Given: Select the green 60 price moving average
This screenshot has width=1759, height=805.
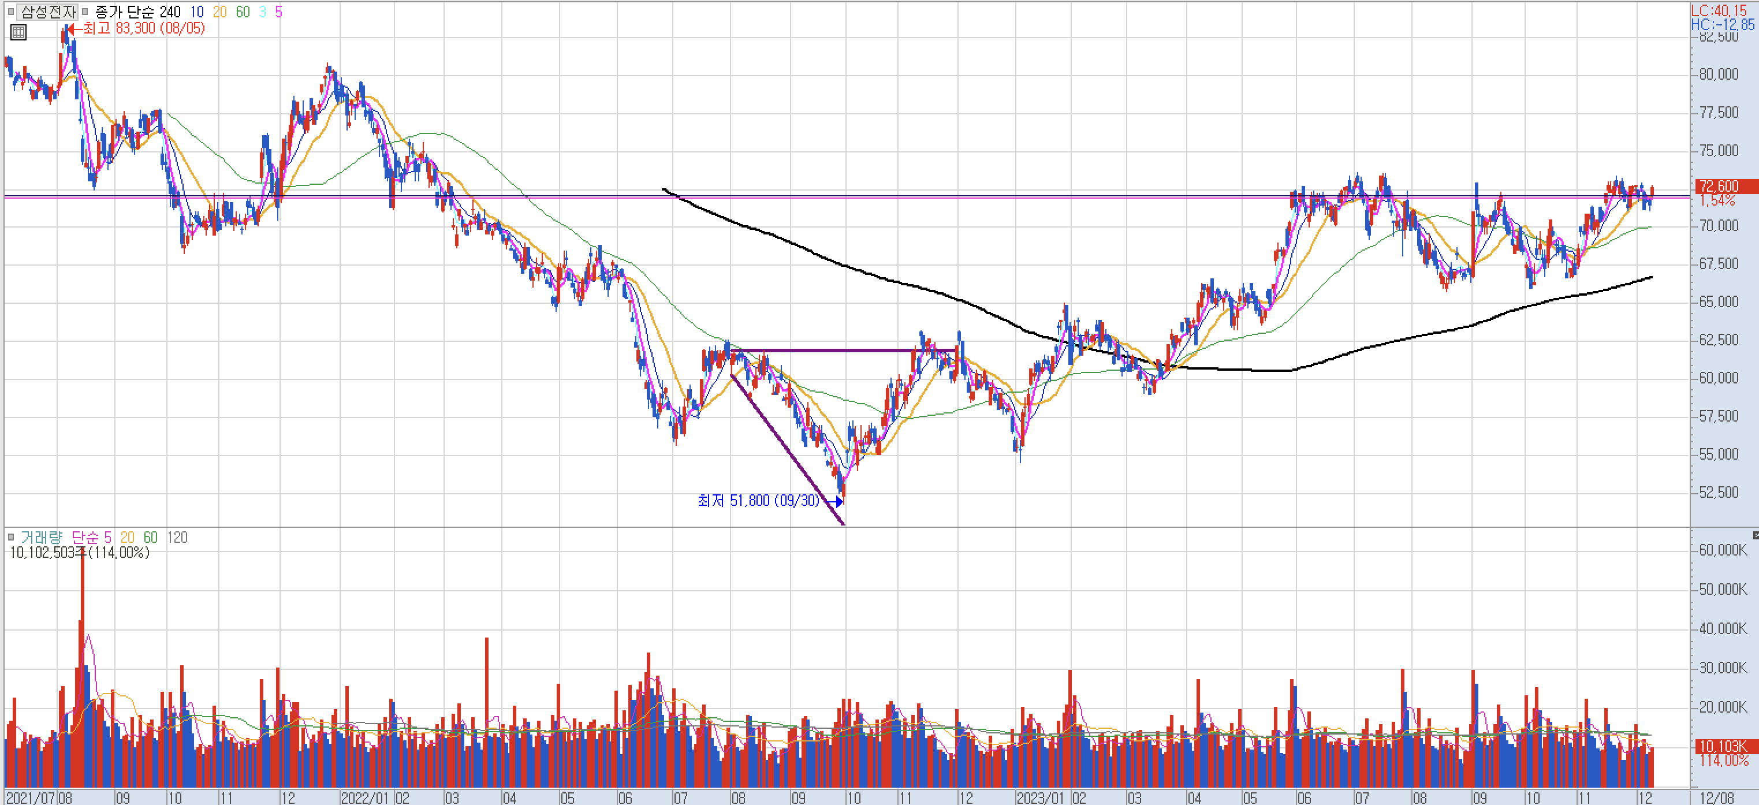Looking at the screenshot, I should 243,12.
